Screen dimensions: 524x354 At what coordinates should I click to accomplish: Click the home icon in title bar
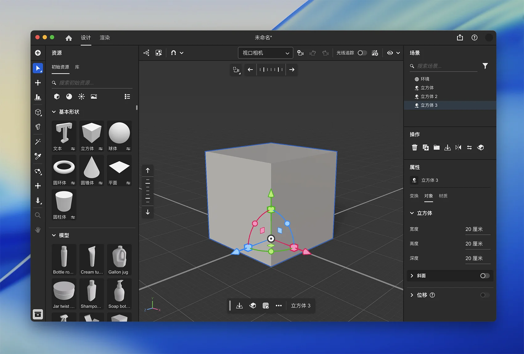(69, 38)
